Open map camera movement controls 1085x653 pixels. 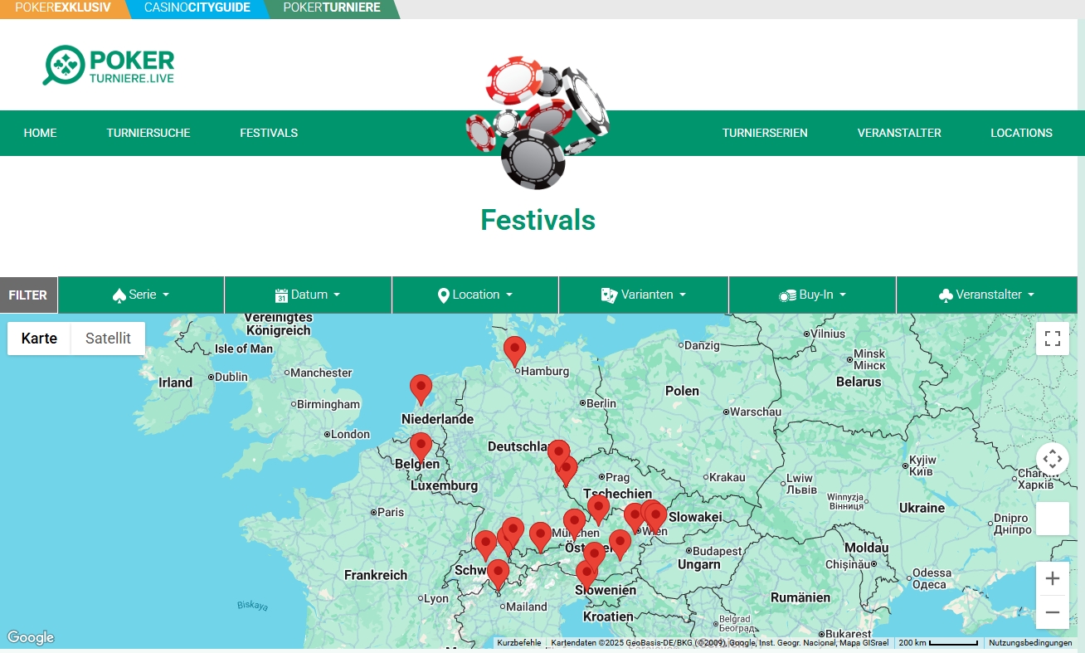pos(1052,459)
